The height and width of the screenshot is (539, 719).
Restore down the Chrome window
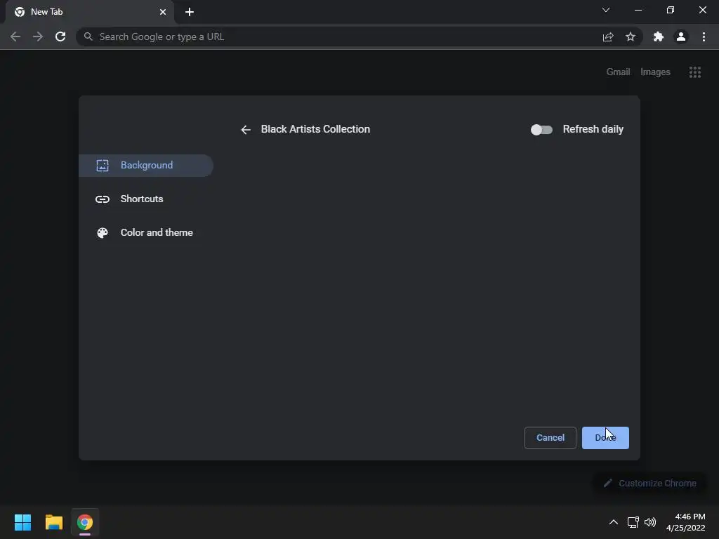pos(671,10)
